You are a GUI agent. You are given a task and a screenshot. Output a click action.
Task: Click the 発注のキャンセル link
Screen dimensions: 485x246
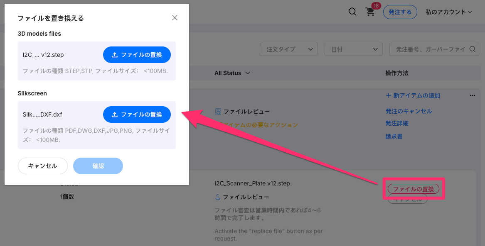click(409, 111)
